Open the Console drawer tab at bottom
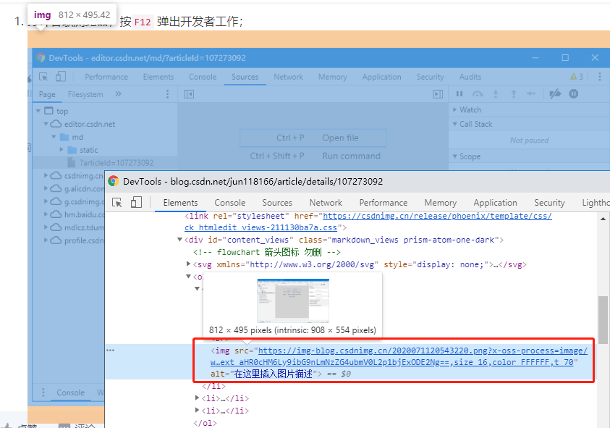 (x=70, y=393)
